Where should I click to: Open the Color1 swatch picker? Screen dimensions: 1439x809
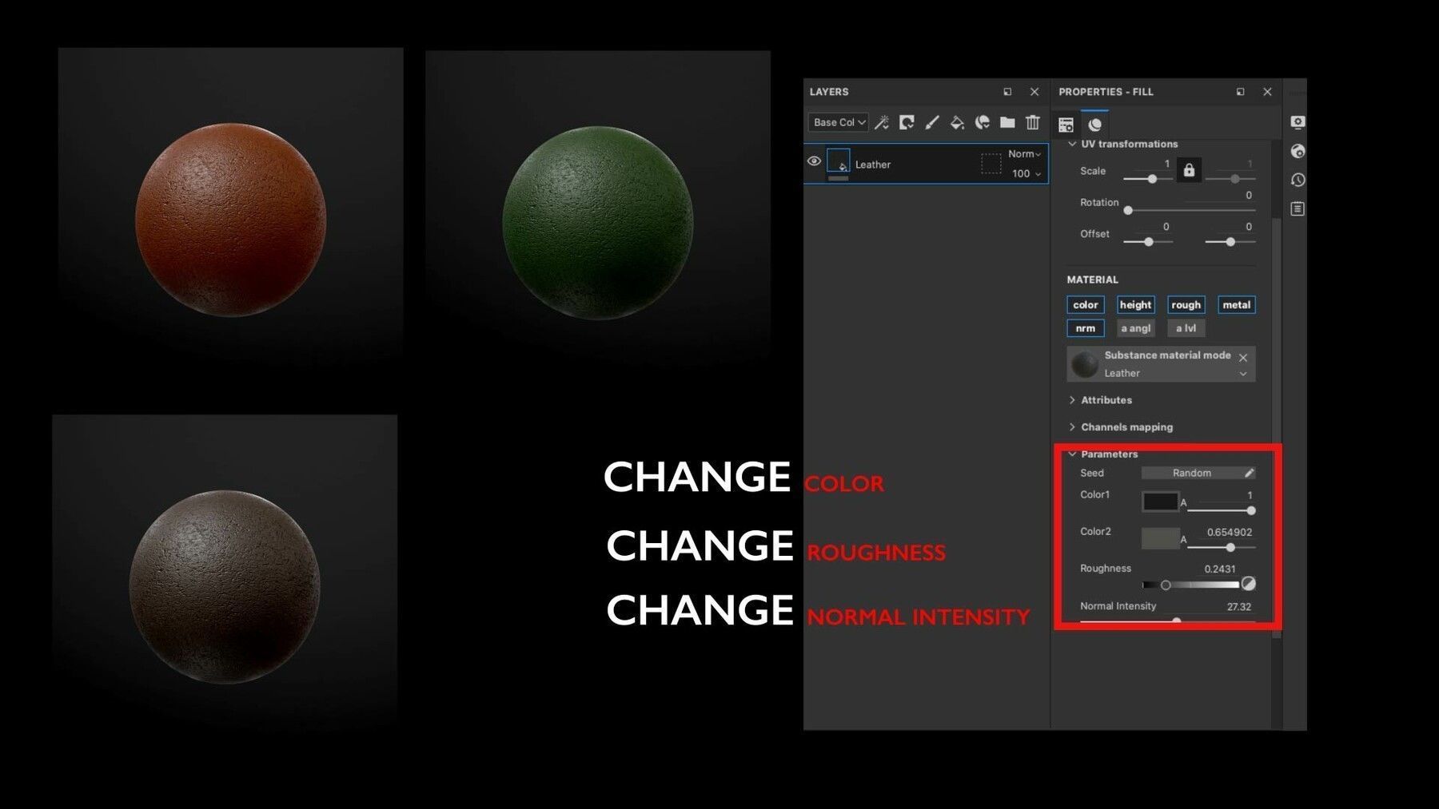(1160, 502)
